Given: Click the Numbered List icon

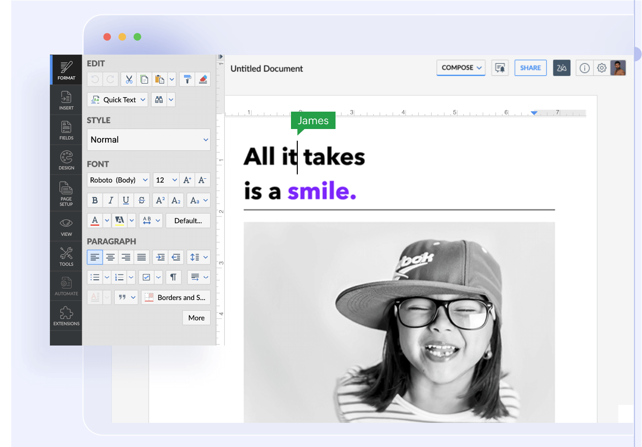Looking at the screenshot, I should point(119,277).
